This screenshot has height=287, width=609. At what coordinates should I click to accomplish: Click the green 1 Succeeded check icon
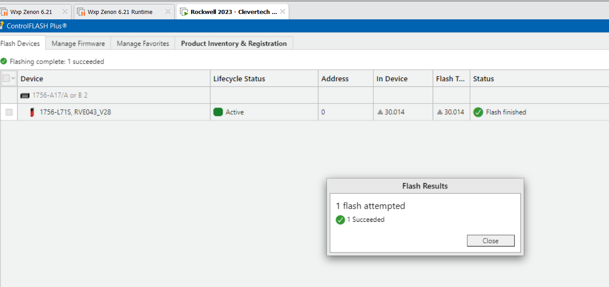[x=340, y=220]
